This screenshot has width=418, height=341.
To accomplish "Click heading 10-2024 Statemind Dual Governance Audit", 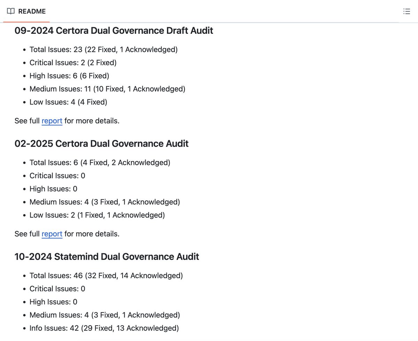I will (x=107, y=257).
